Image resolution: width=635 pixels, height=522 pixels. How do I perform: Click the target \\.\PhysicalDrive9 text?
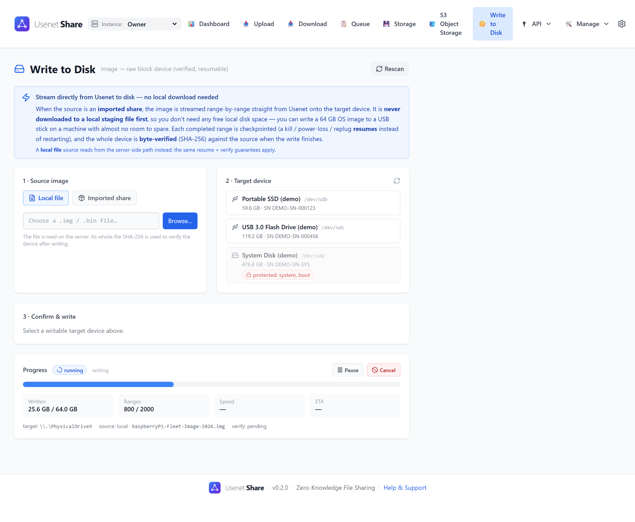pyautogui.click(x=57, y=426)
